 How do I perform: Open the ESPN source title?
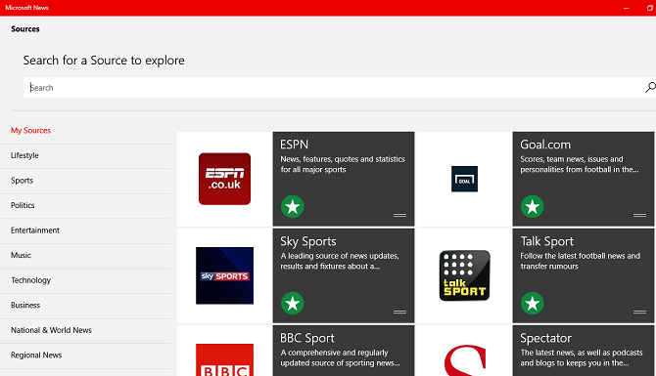pyautogui.click(x=294, y=145)
